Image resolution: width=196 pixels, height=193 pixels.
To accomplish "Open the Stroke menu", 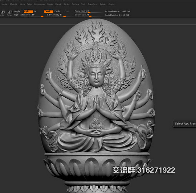I will click(x=66, y=4).
